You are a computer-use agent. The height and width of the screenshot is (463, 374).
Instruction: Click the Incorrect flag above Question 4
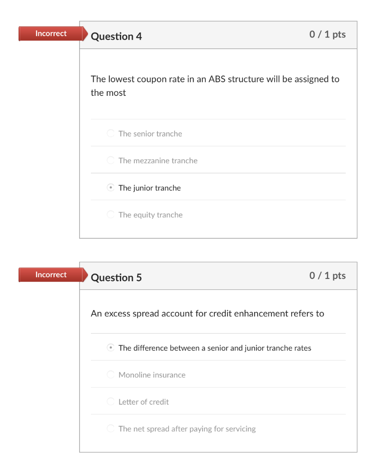point(51,33)
